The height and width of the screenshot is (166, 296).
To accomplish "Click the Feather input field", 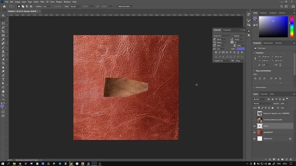I will (47, 6).
